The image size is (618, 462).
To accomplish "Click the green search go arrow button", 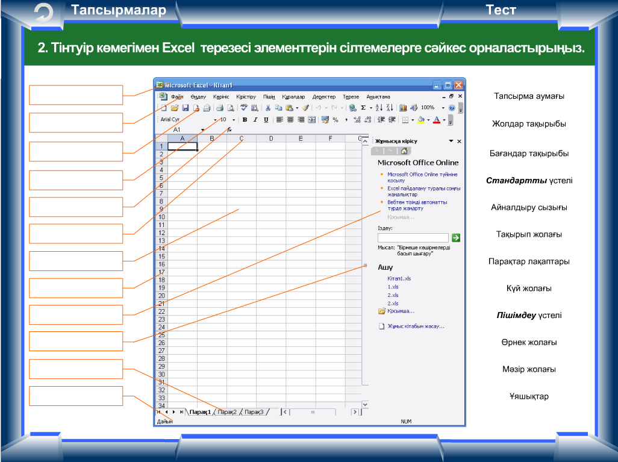I will [x=456, y=238].
